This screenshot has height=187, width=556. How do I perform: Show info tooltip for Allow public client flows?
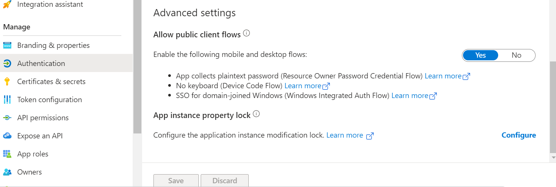point(246,34)
